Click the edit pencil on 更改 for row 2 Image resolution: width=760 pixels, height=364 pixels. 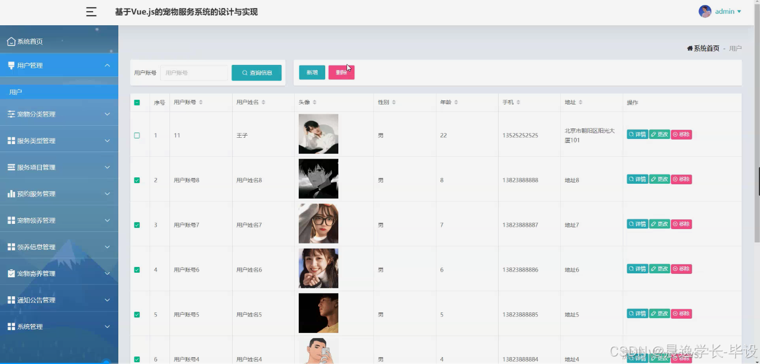(655, 179)
